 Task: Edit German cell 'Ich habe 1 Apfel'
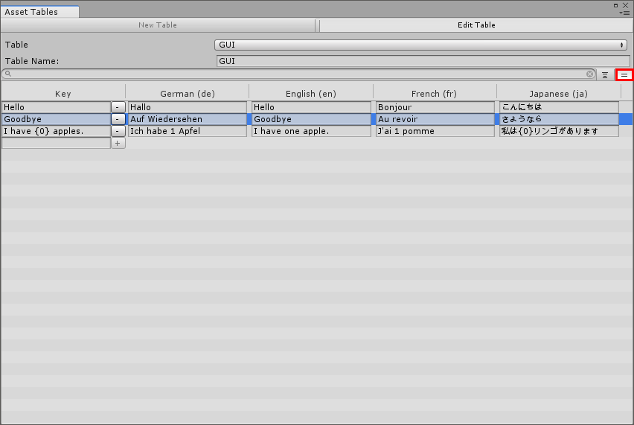pos(188,131)
